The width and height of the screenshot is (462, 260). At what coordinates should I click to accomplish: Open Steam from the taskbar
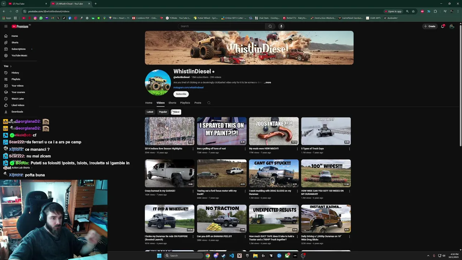click(x=224, y=256)
